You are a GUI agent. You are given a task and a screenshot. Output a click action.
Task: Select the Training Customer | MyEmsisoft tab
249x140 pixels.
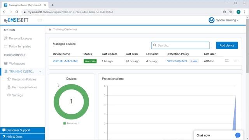coord(25,5)
